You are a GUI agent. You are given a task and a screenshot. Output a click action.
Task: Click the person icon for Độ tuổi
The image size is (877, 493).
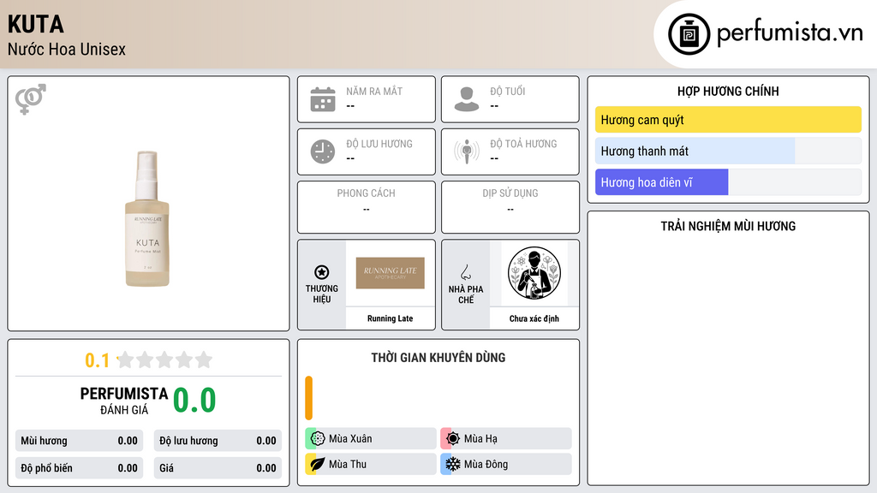pyautogui.click(x=467, y=99)
